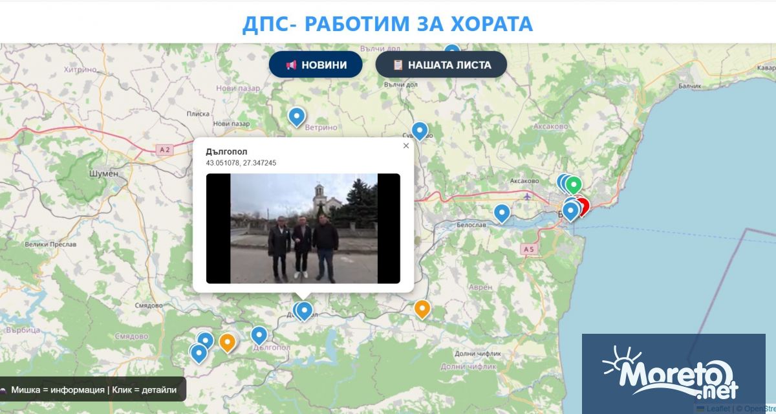The image size is (776, 414).
Task: Select the blue marker above the Дългопол town label
Action: click(x=259, y=336)
